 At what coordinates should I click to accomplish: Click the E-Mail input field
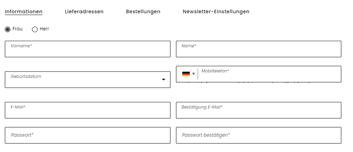(x=88, y=110)
